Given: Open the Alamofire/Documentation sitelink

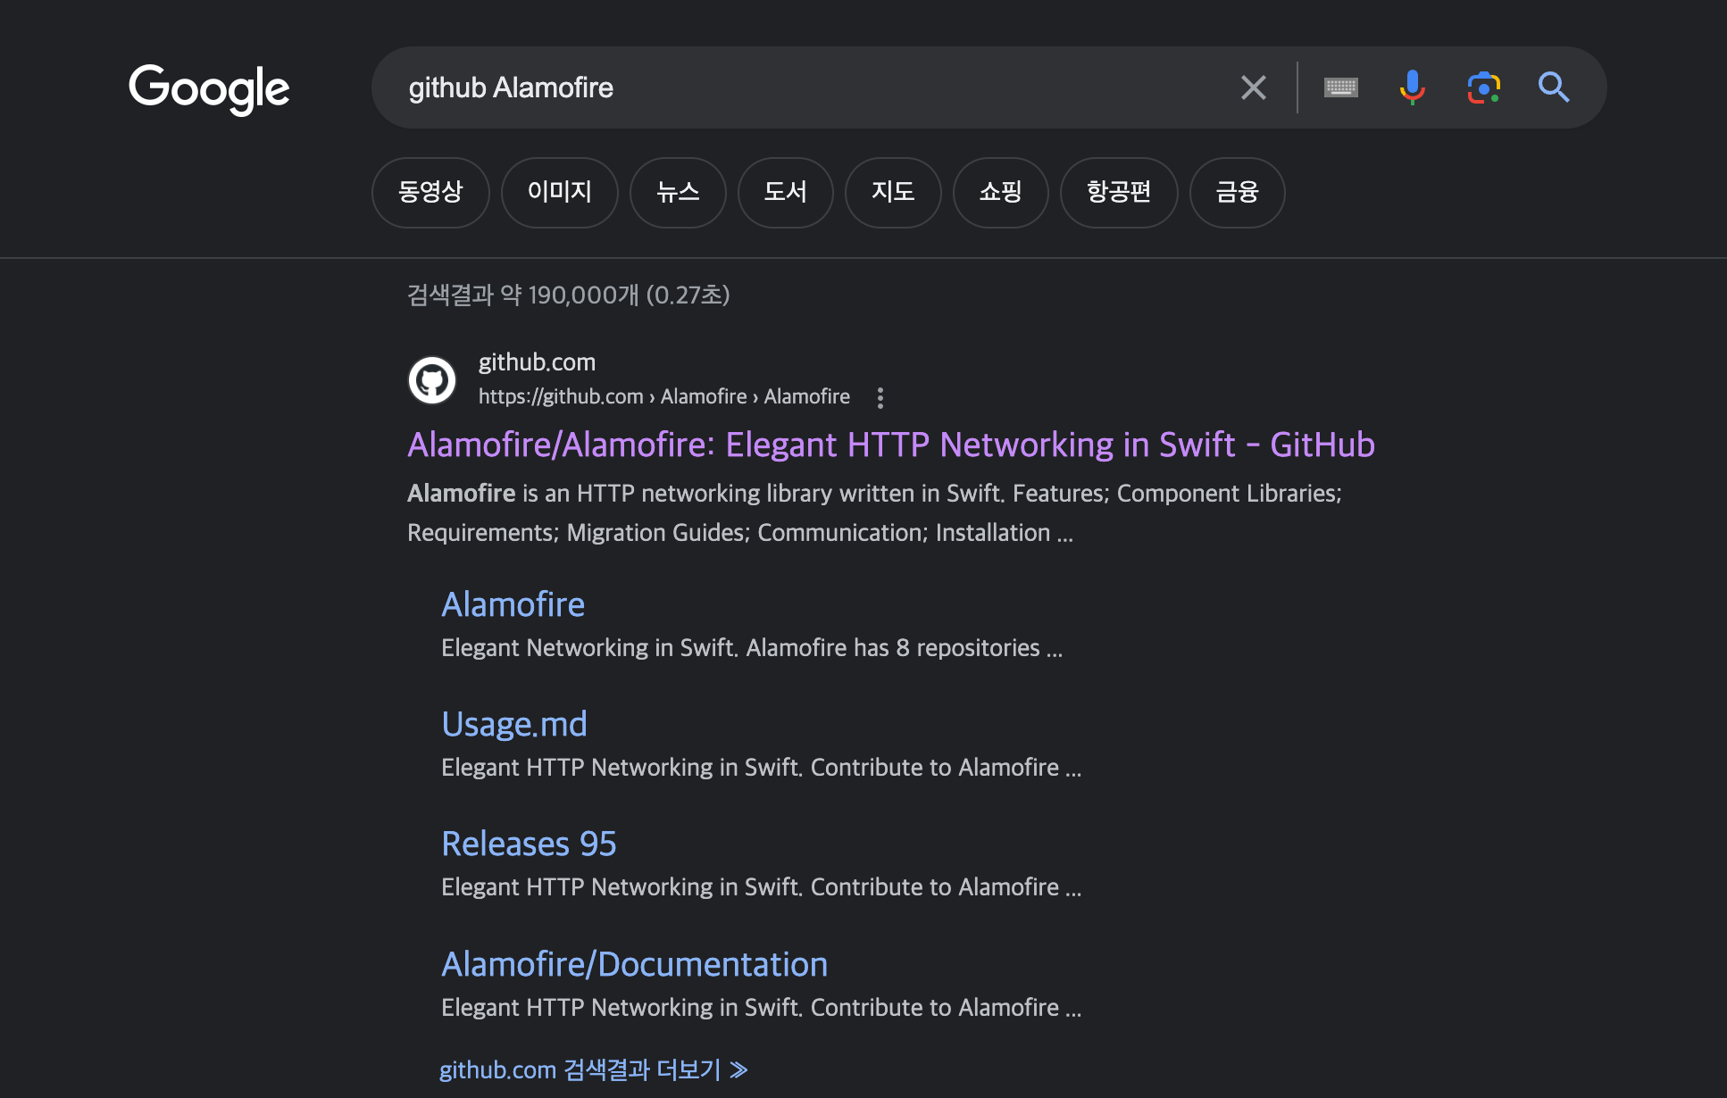Looking at the screenshot, I should coord(635,964).
